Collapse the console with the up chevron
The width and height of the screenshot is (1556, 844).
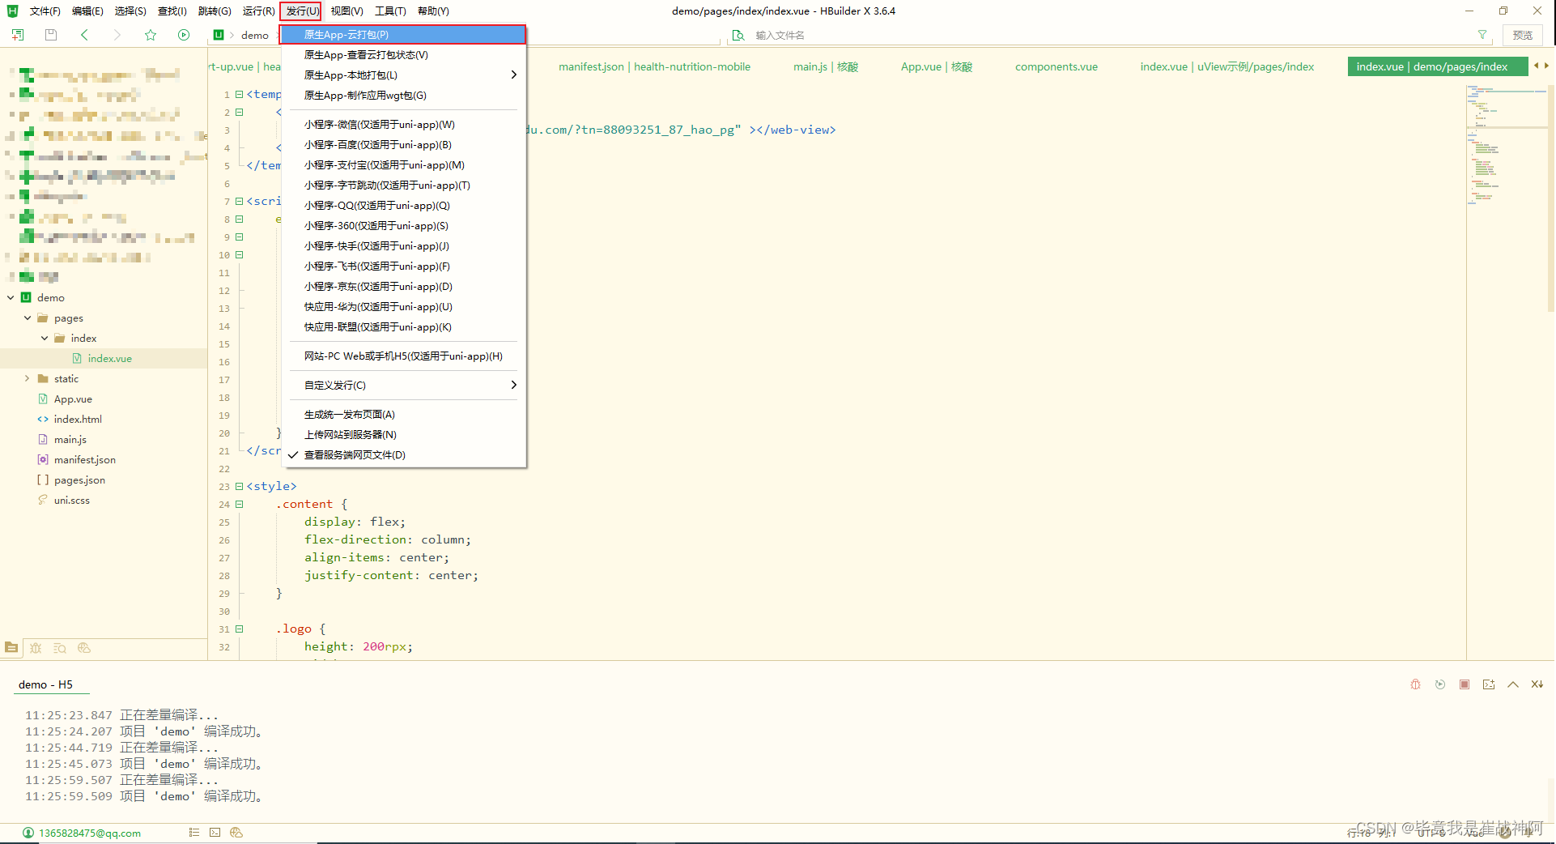[x=1512, y=684]
